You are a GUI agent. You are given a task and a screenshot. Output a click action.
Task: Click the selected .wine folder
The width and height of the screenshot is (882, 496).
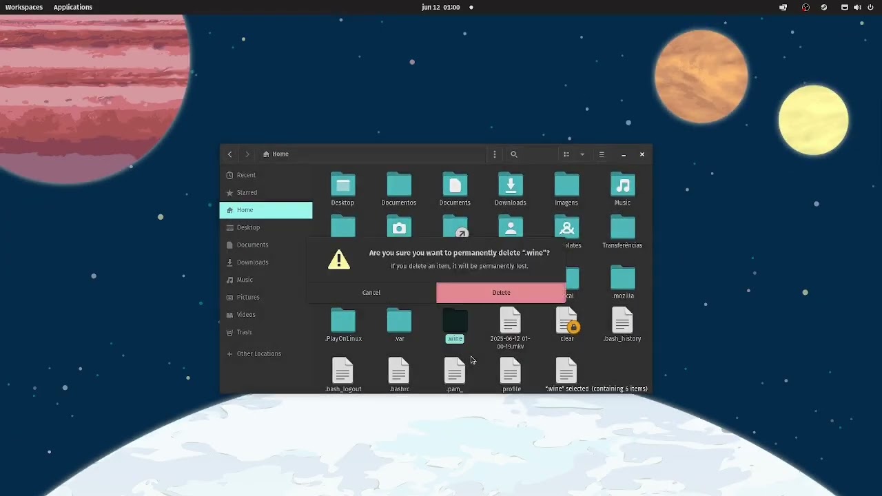coord(455,321)
